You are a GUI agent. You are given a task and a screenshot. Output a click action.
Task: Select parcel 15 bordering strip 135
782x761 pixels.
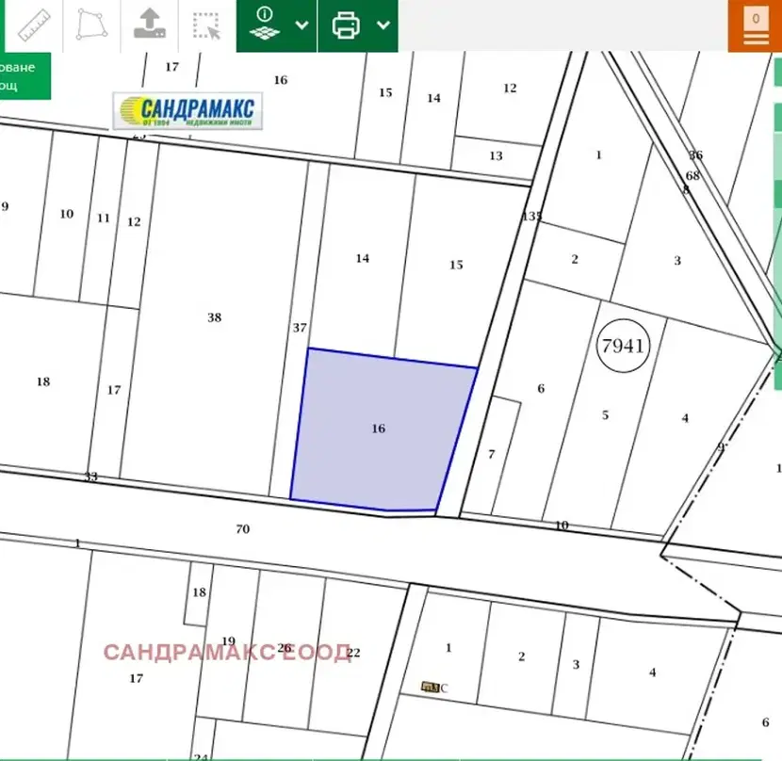(456, 265)
